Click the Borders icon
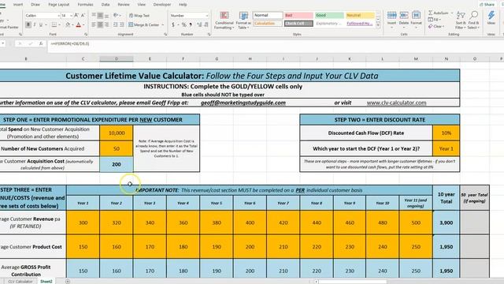This screenshot has height=284, width=504. [54, 24]
